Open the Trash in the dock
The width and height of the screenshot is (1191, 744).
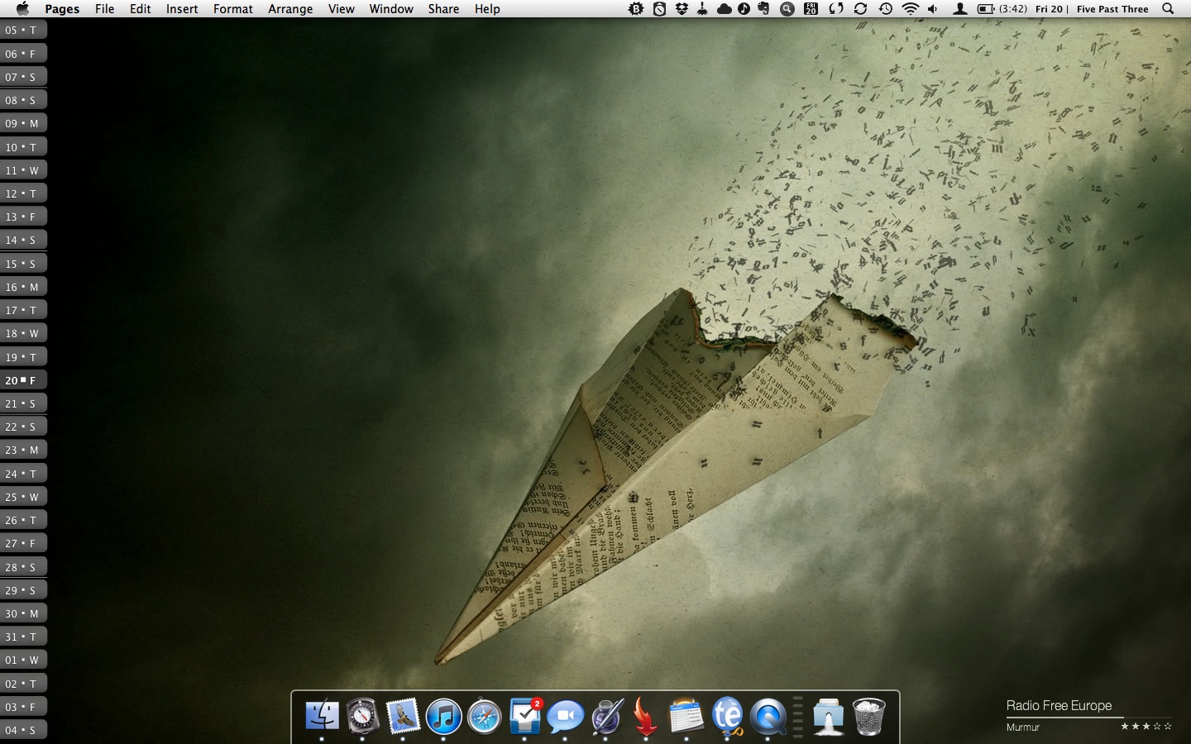[868, 716]
